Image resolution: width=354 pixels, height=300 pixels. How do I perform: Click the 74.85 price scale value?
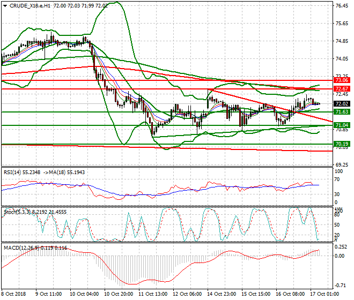[342, 41]
